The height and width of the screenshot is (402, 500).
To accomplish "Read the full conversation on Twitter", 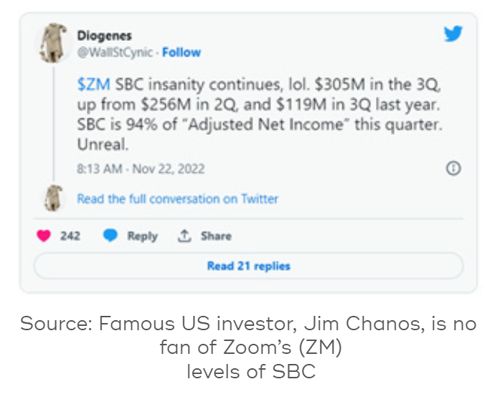I will coord(178,199).
